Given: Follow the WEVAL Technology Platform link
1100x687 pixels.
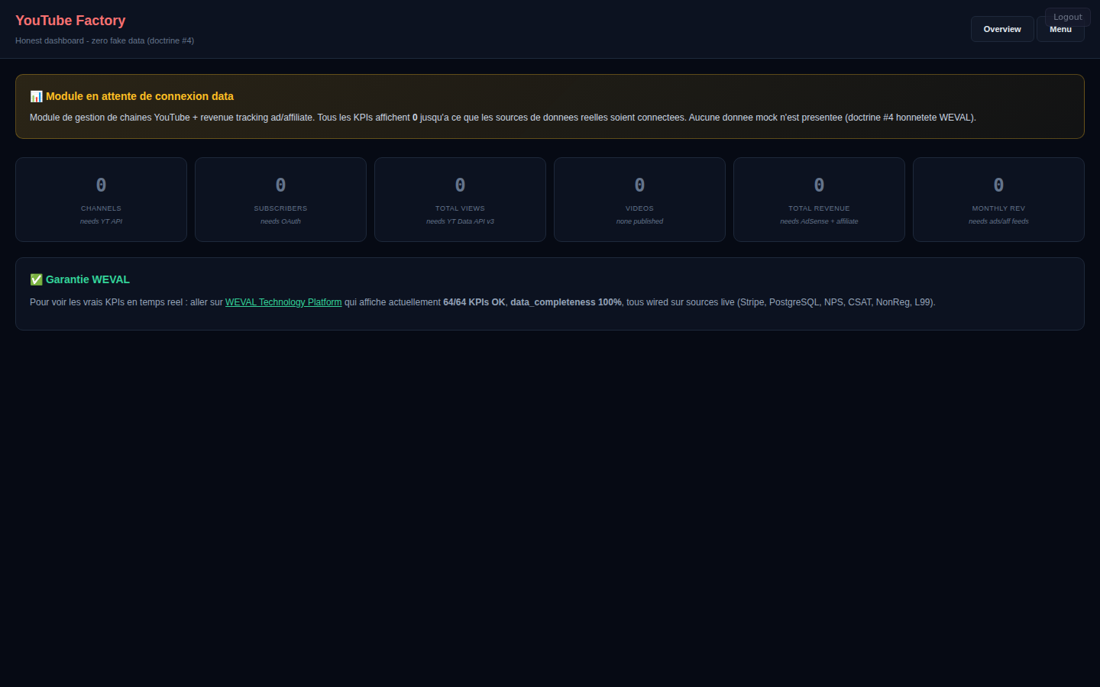Looking at the screenshot, I should (283, 302).
